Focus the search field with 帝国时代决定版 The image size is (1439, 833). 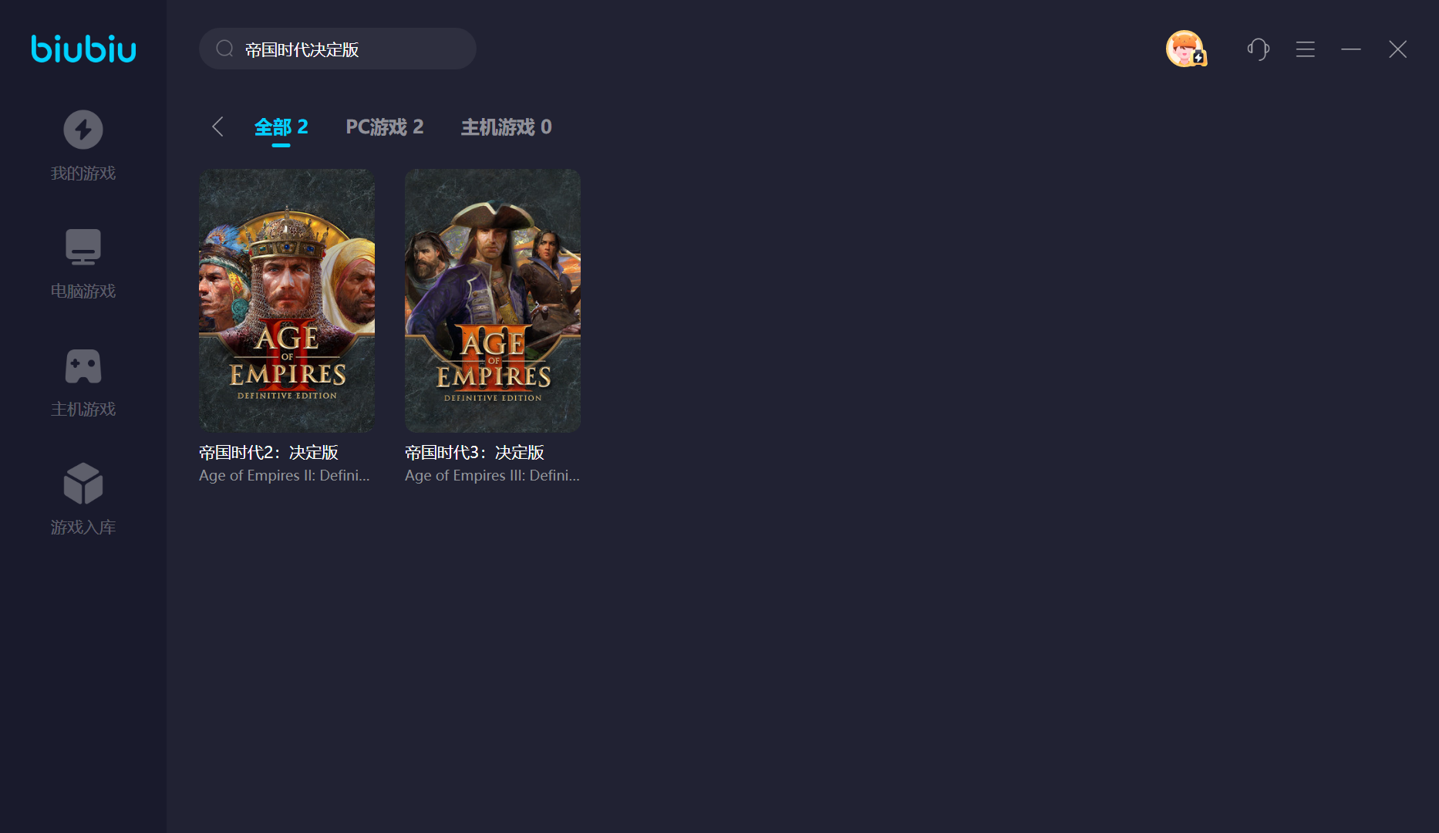pyautogui.click(x=338, y=49)
